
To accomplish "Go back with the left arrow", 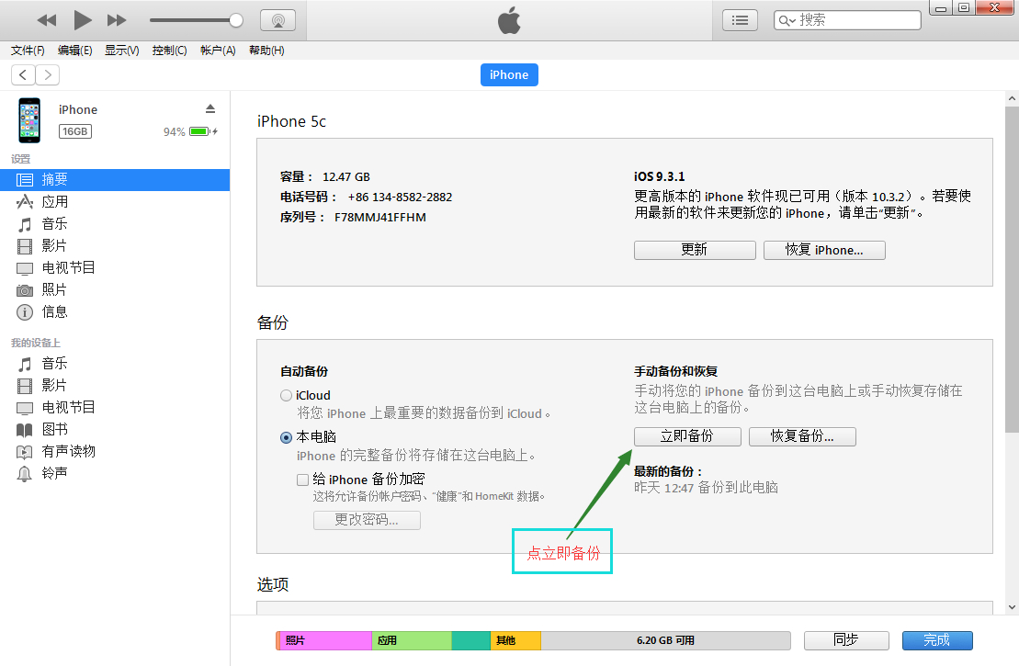I will (x=23, y=74).
